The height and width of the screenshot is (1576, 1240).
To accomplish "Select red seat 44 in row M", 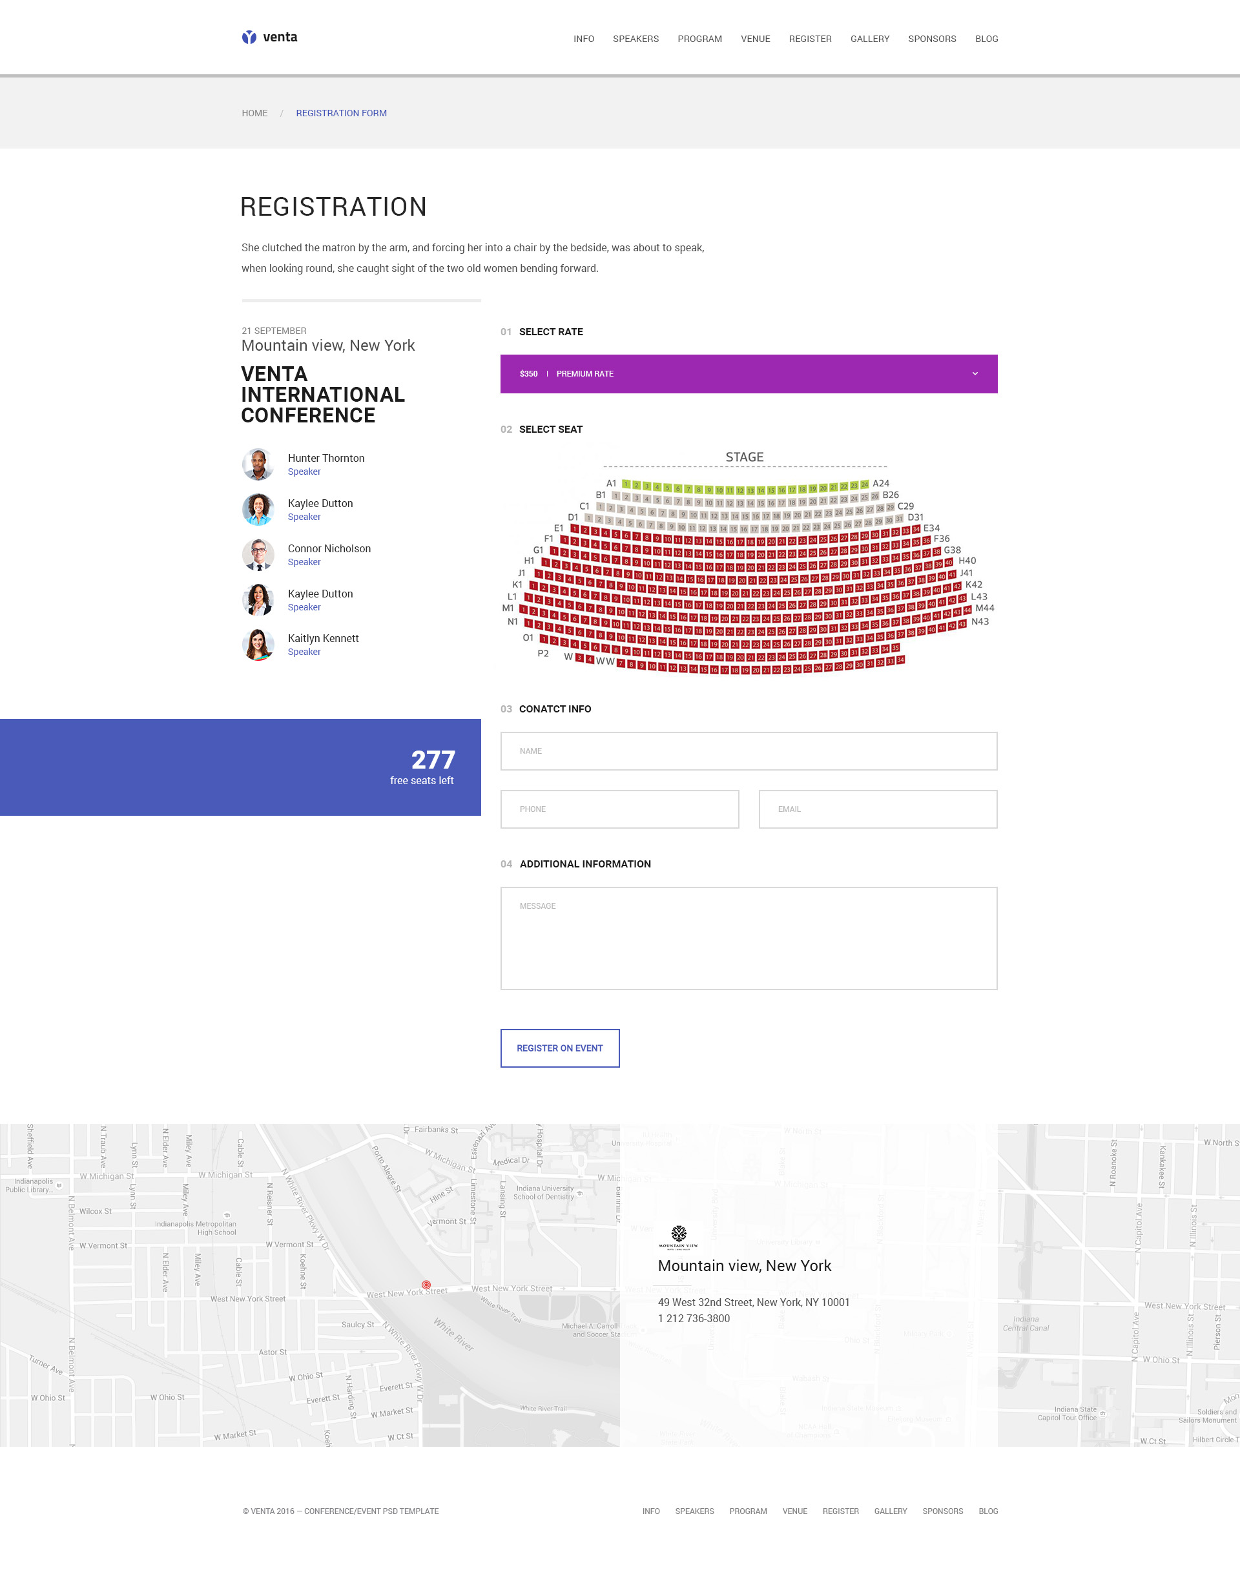I will (x=967, y=610).
